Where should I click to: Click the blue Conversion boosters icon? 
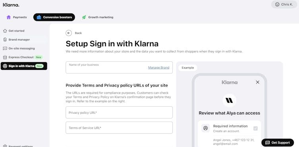point(39,17)
